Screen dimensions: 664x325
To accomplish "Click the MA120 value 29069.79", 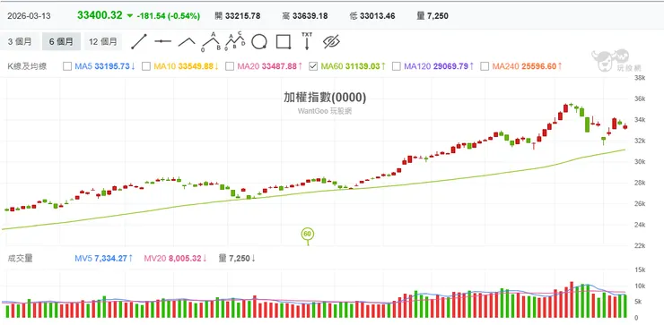I will [x=451, y=66].
